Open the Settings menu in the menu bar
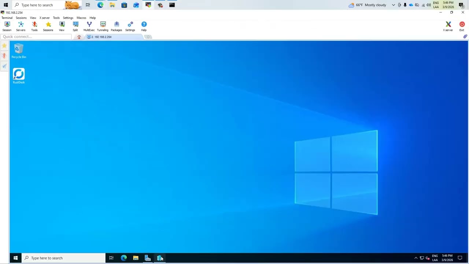469x264 pixels. 68,18
